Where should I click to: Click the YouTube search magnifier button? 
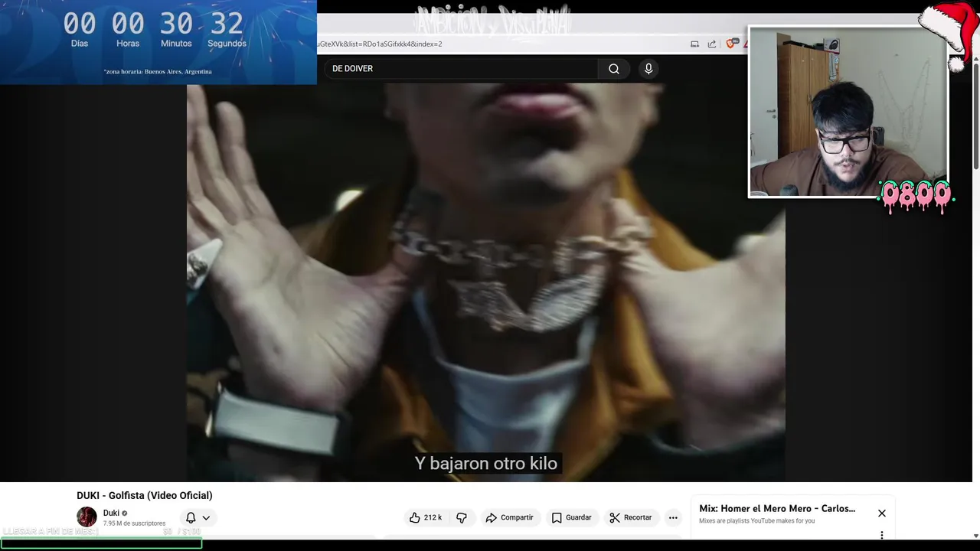(x=614, y=69)
